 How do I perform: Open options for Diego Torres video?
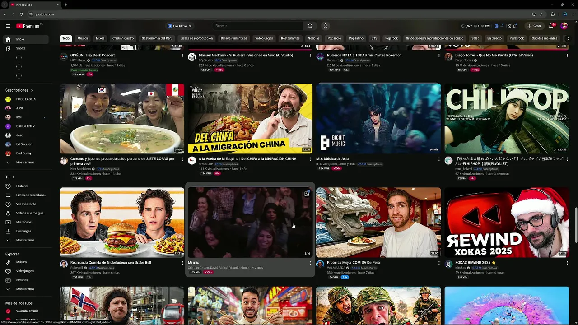(x=567, y=56)
